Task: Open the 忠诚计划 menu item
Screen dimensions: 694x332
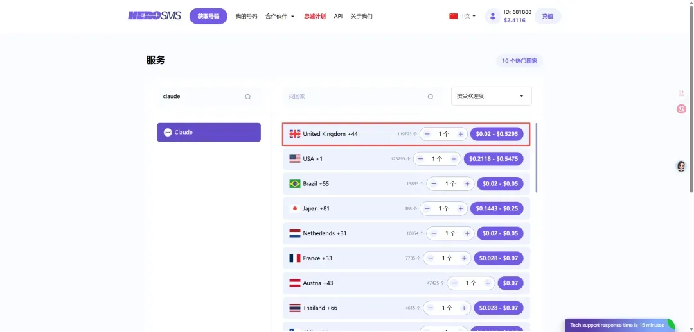Action: pyautogui.click(x=315, y=16)
